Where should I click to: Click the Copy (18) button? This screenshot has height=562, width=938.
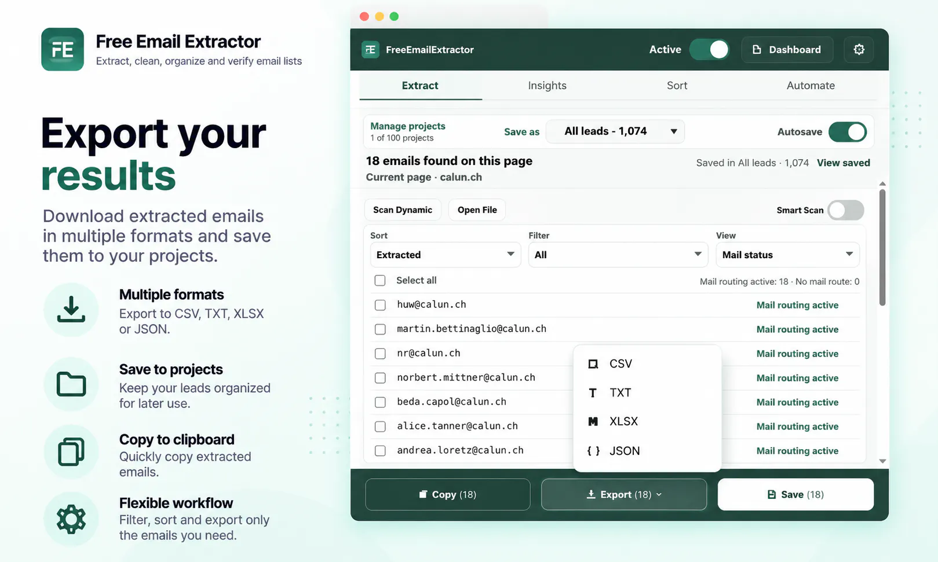448,494
